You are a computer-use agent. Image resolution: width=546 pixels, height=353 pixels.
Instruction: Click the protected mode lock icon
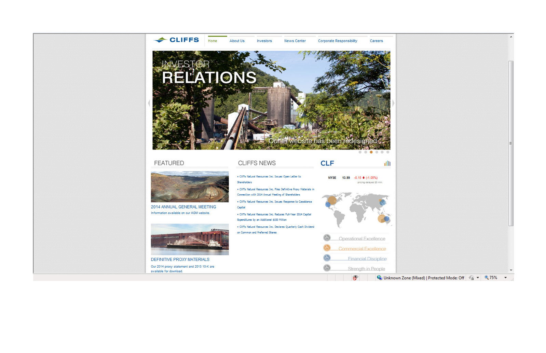[x=472, y=278]
